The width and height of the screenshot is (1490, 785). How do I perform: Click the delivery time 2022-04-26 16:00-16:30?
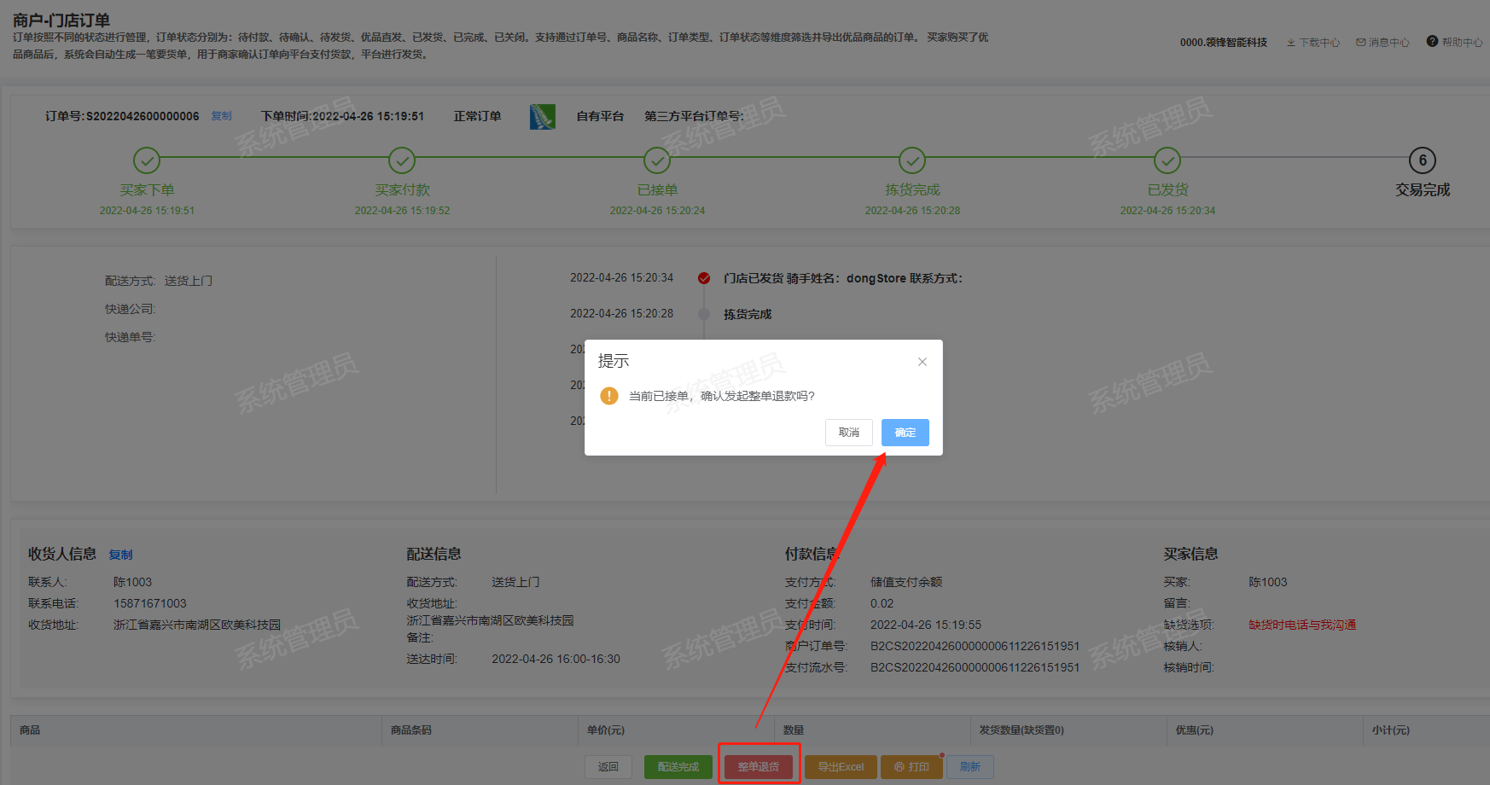point(556,659)
